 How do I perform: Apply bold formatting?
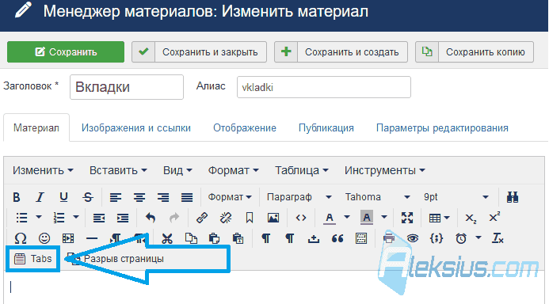[17, 197]
